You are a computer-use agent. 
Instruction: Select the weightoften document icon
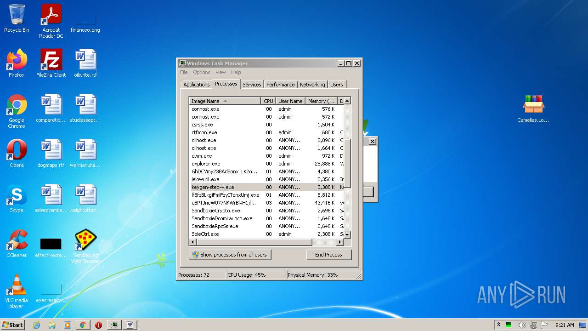click(85, 199)
